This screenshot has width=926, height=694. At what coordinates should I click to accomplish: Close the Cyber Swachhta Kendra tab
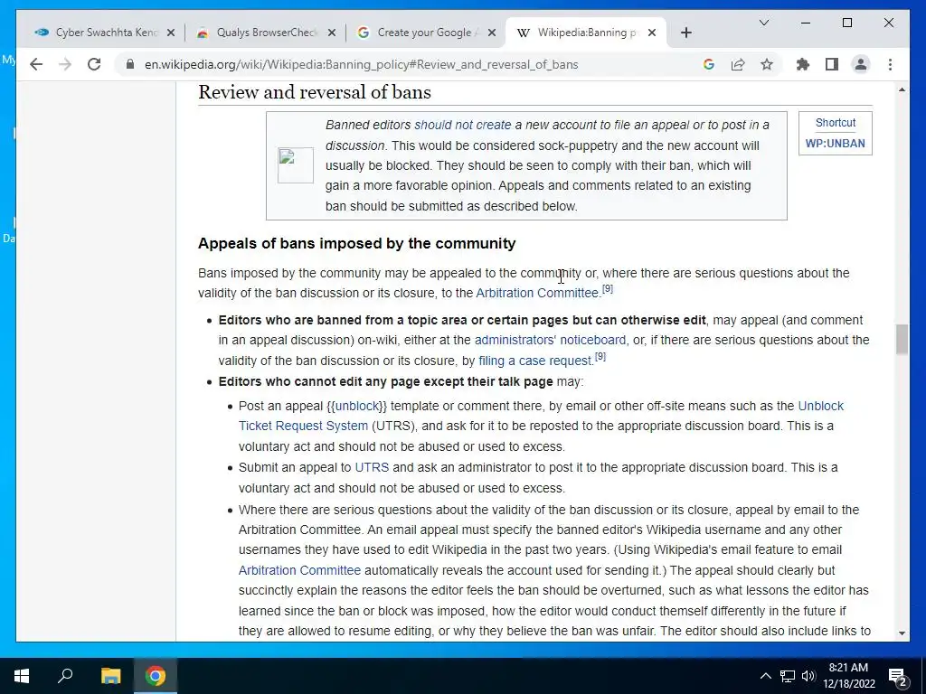click(171, 33)
